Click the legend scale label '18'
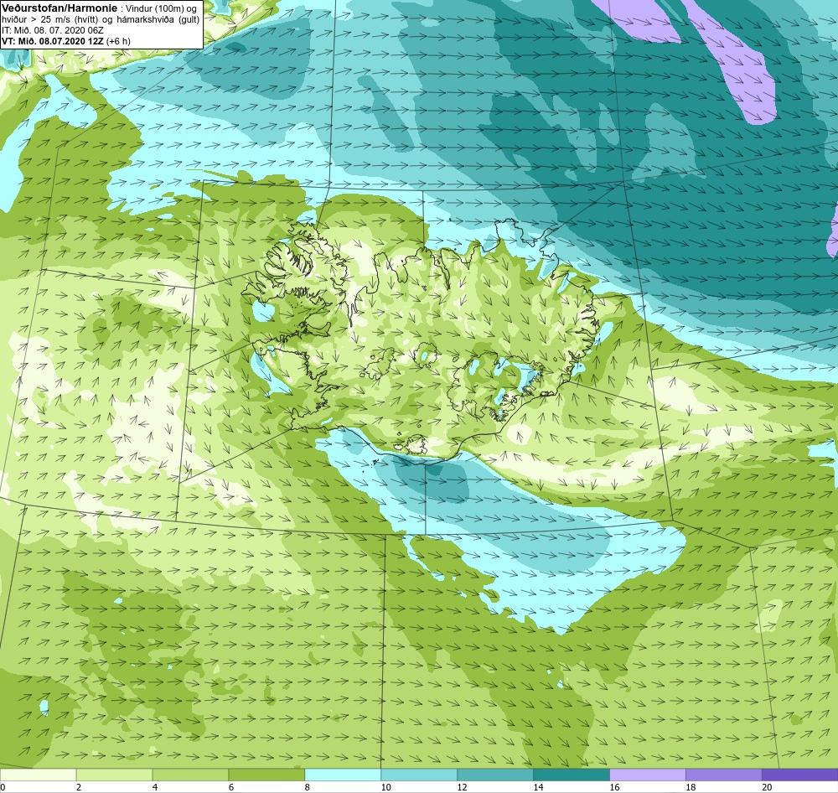 click(691, 787)
